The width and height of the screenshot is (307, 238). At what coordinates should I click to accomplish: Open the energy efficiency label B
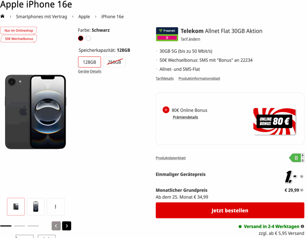(x=296, y=158)
